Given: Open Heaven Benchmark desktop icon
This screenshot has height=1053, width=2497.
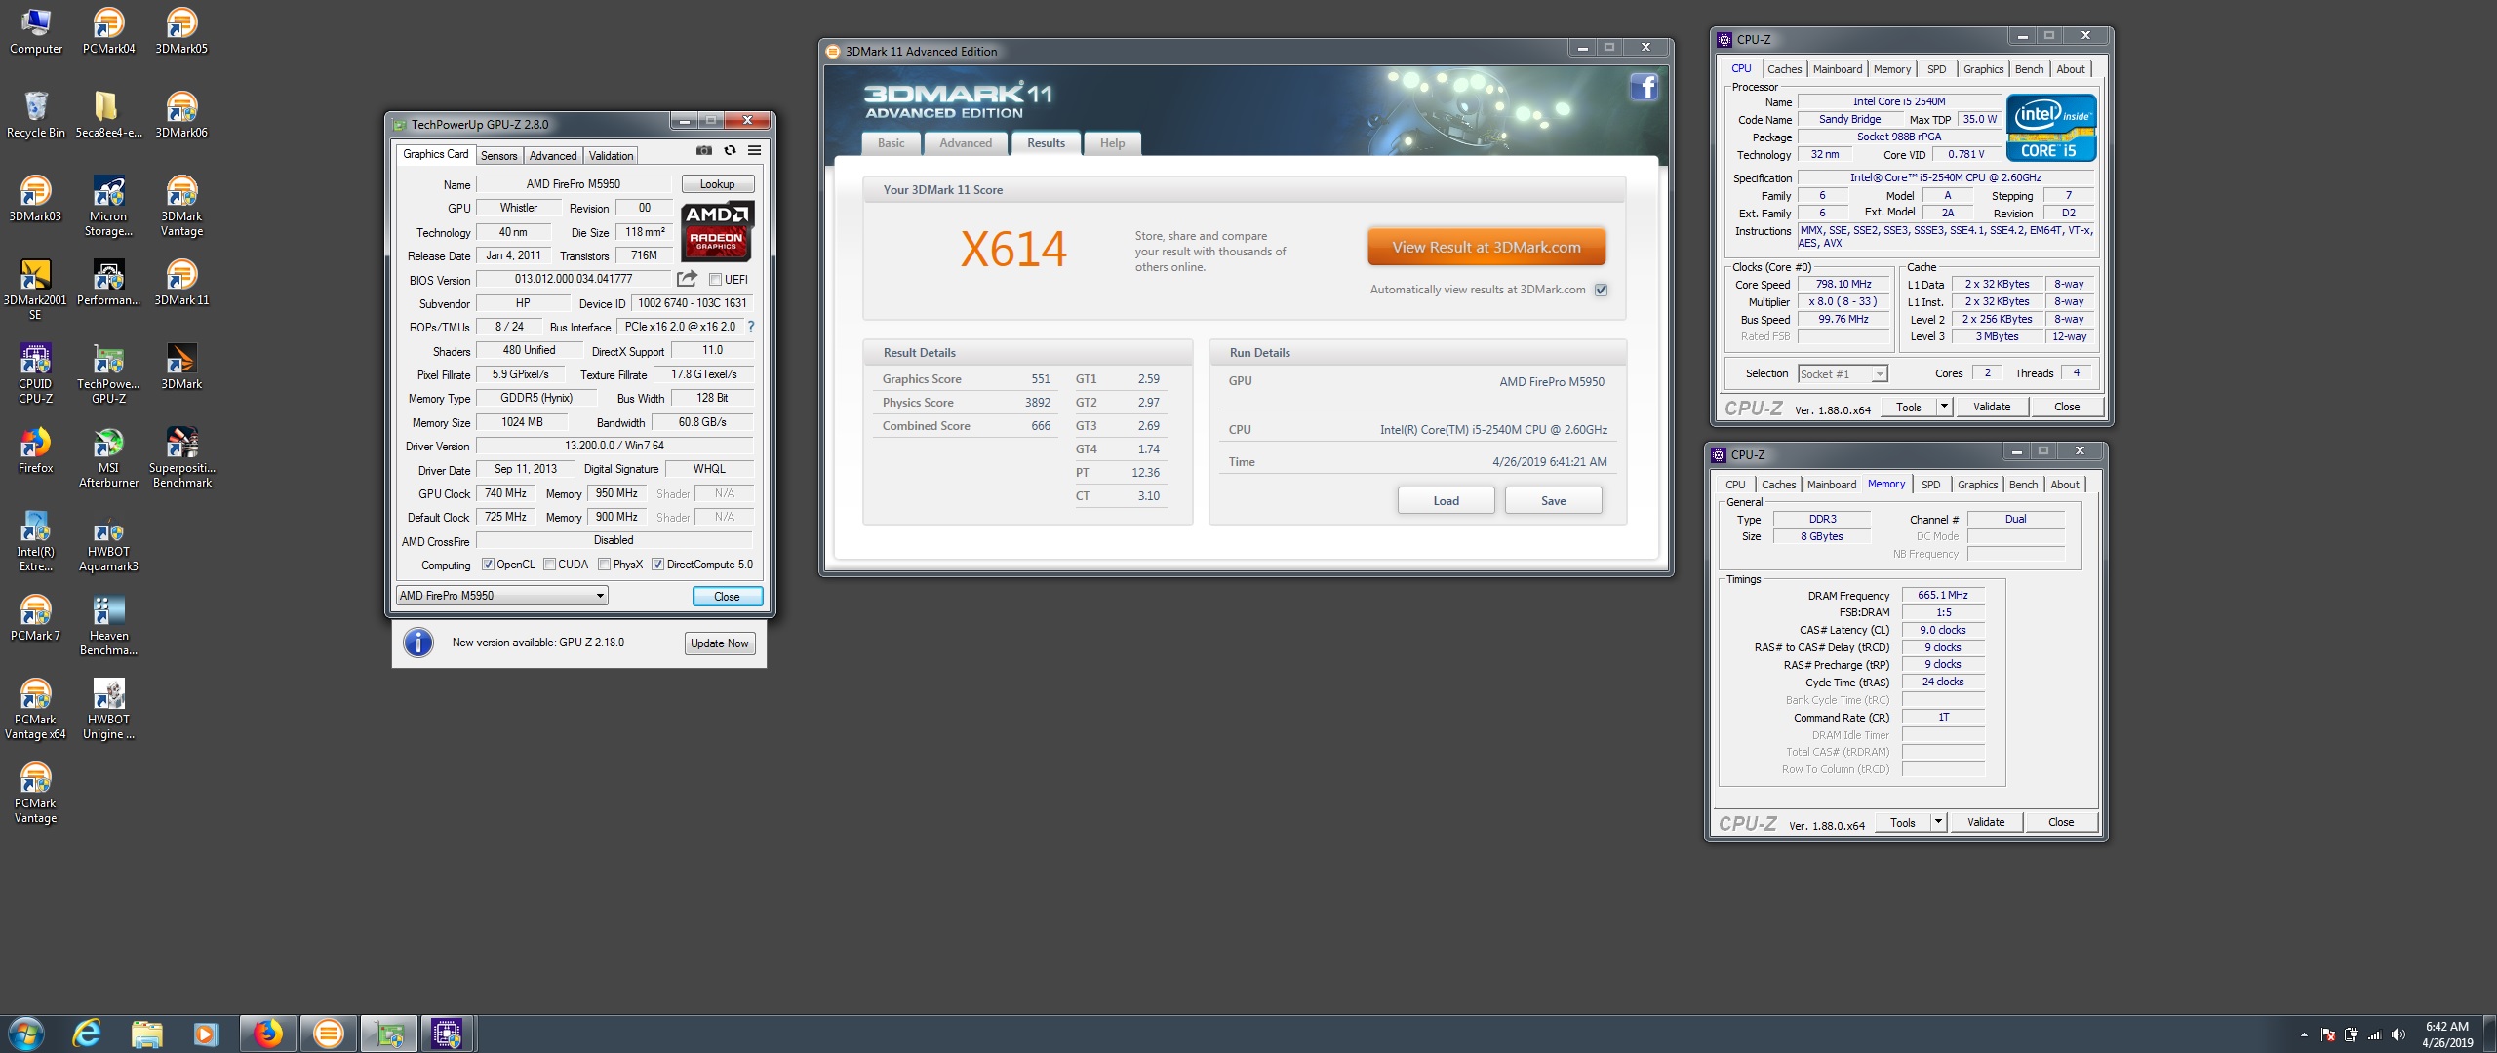Looking at the screenshot, I should pyautogui.click(x=108, y=625).
